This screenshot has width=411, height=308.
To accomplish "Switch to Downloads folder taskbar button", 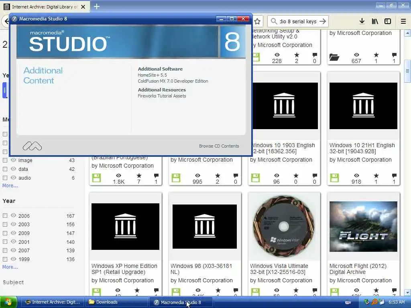I will click(116, 302).
